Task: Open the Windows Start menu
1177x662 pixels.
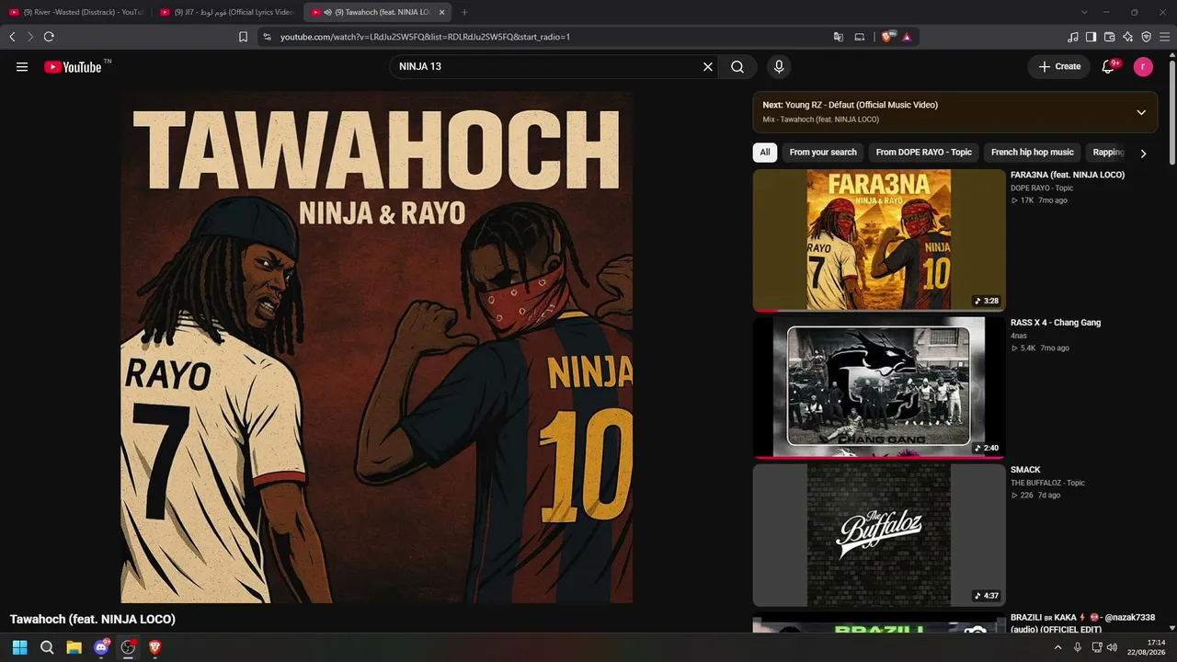Action: pos(19,647)
